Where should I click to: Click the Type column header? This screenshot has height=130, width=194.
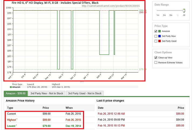pos(10,108)
